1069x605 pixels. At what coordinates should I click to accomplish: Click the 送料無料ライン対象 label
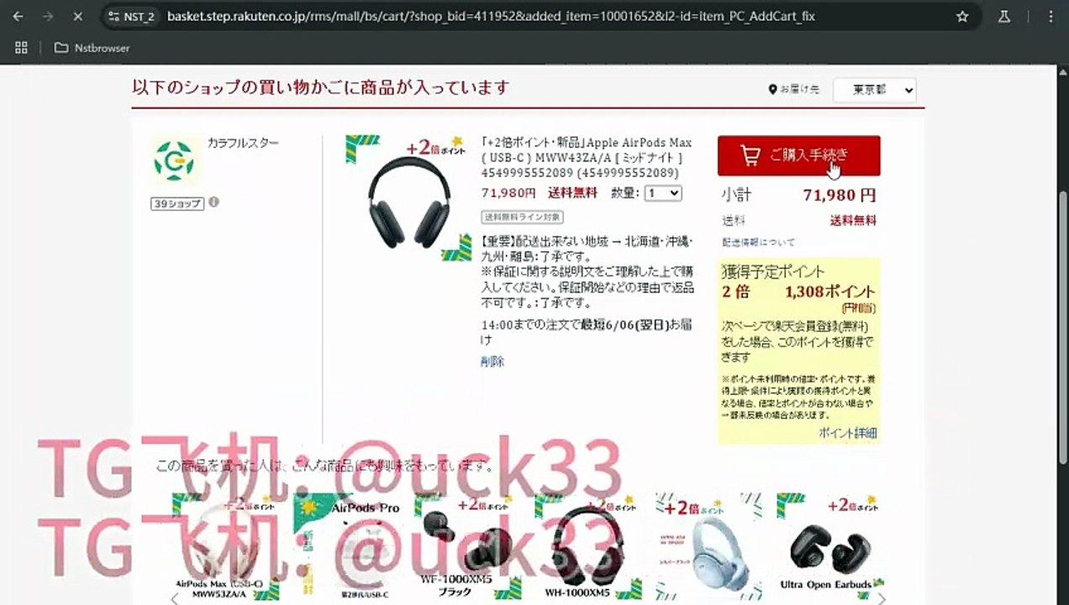(x=522, y=217)
